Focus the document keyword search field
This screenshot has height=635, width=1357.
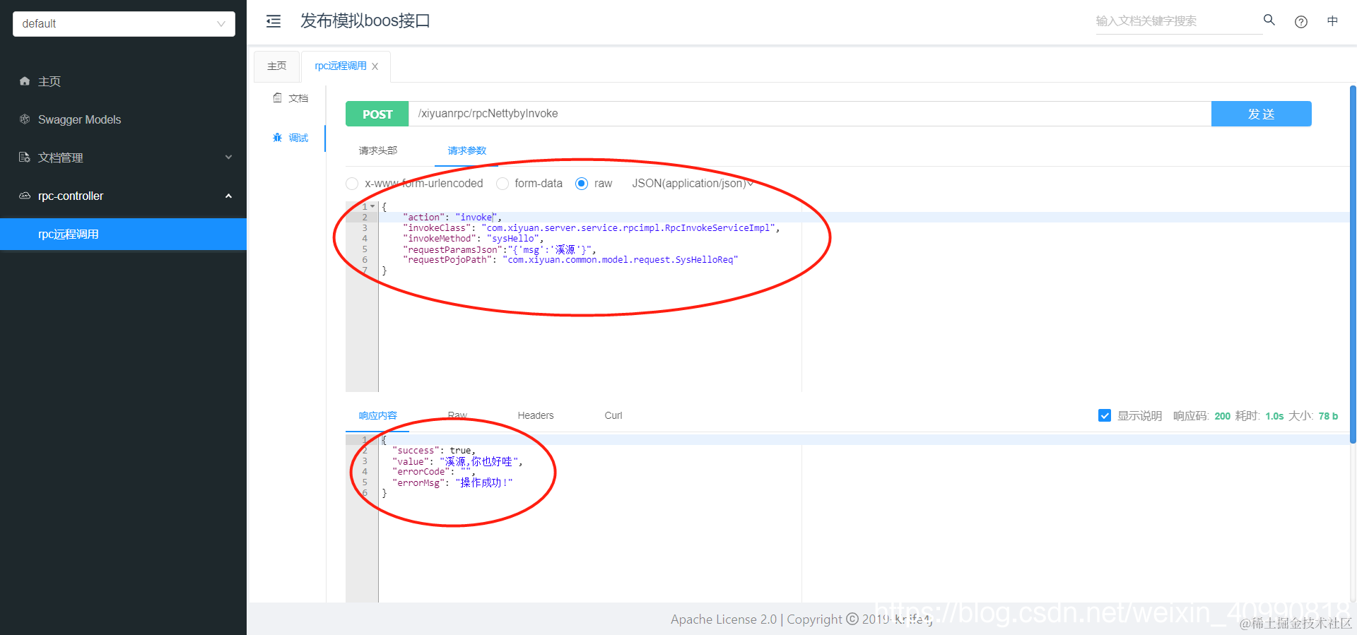click(1179, 21)
